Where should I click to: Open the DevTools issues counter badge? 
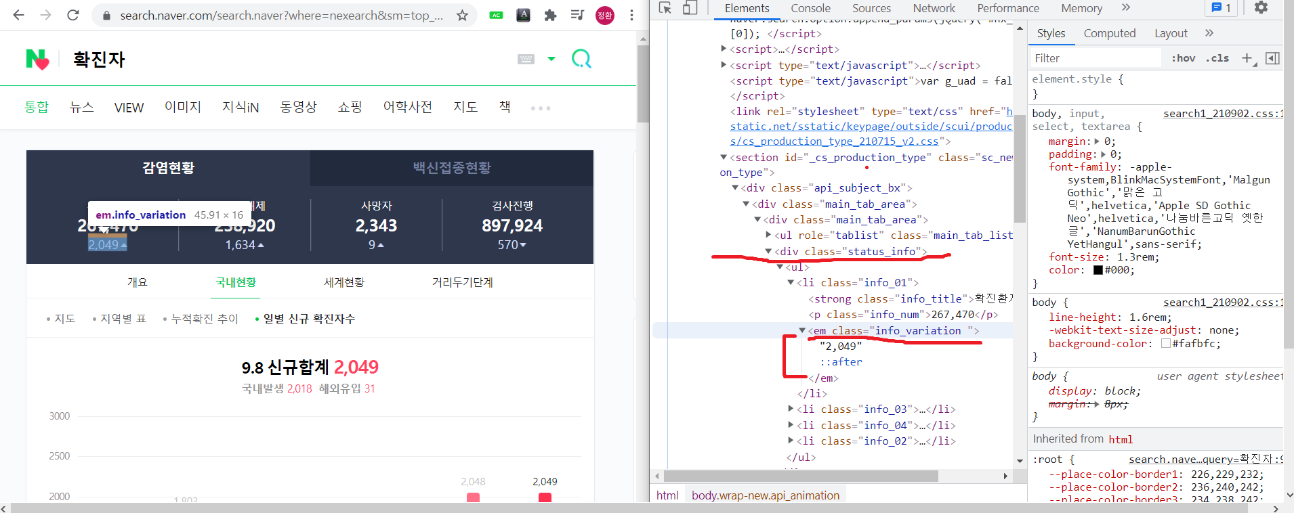pos(1222,7)
